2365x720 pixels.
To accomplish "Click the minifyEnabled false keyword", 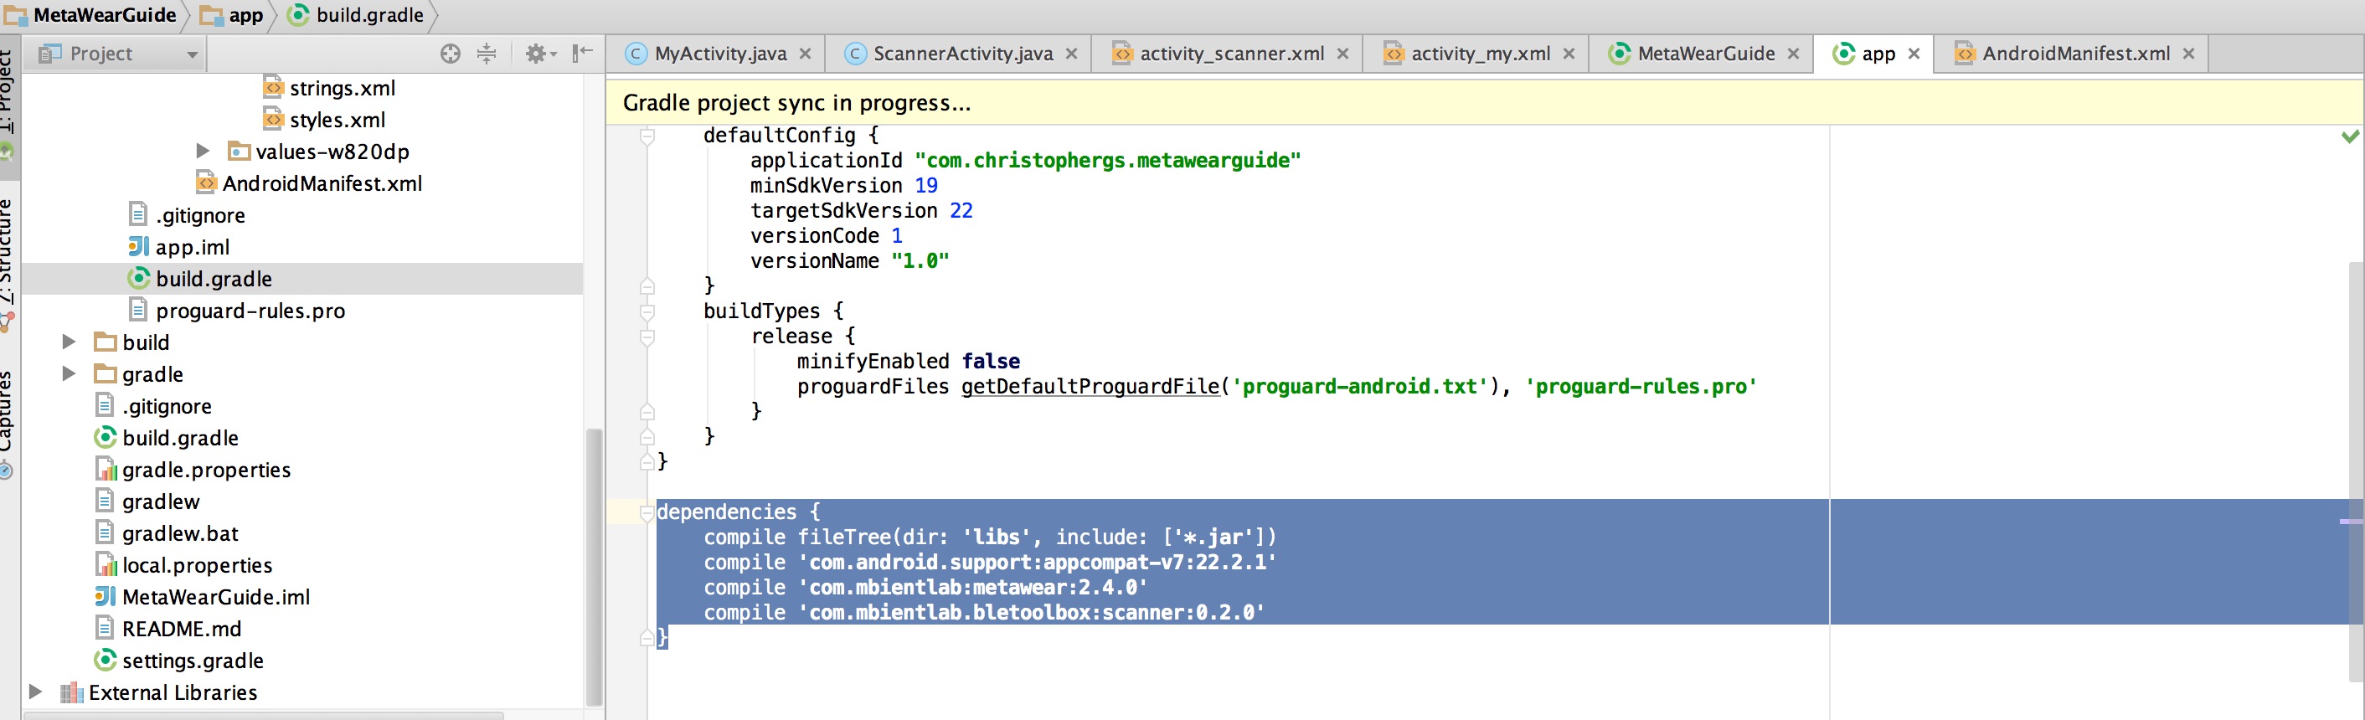I will click(991, 362).
